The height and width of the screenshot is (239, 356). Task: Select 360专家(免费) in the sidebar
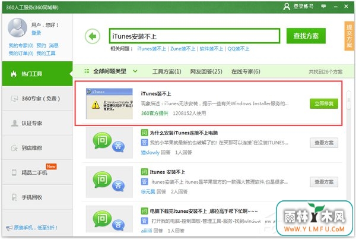(x=37, y=99)
